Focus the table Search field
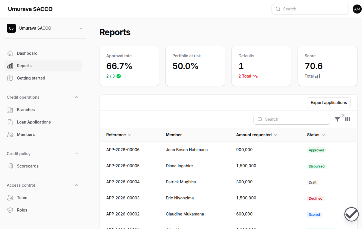This screenshot has height=229, width=362. (x=292, y=119)
